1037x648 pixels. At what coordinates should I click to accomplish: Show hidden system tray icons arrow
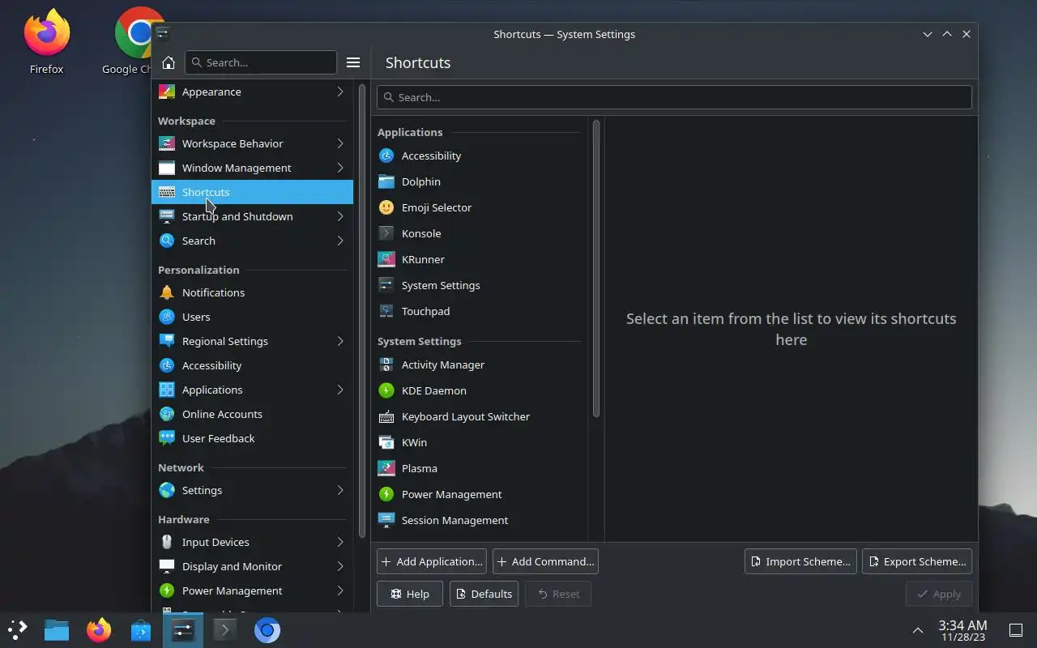pyautogui.click(x=918, y=630)
